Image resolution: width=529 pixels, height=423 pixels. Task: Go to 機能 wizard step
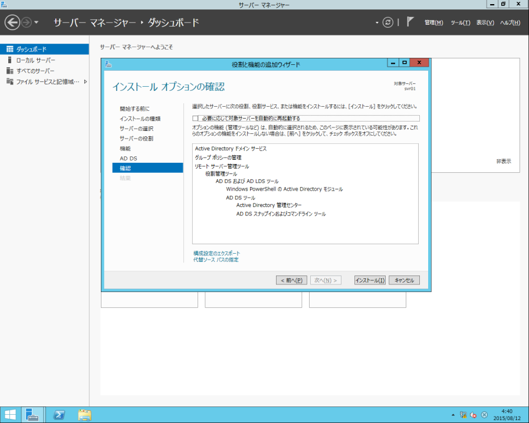(125, 149)
